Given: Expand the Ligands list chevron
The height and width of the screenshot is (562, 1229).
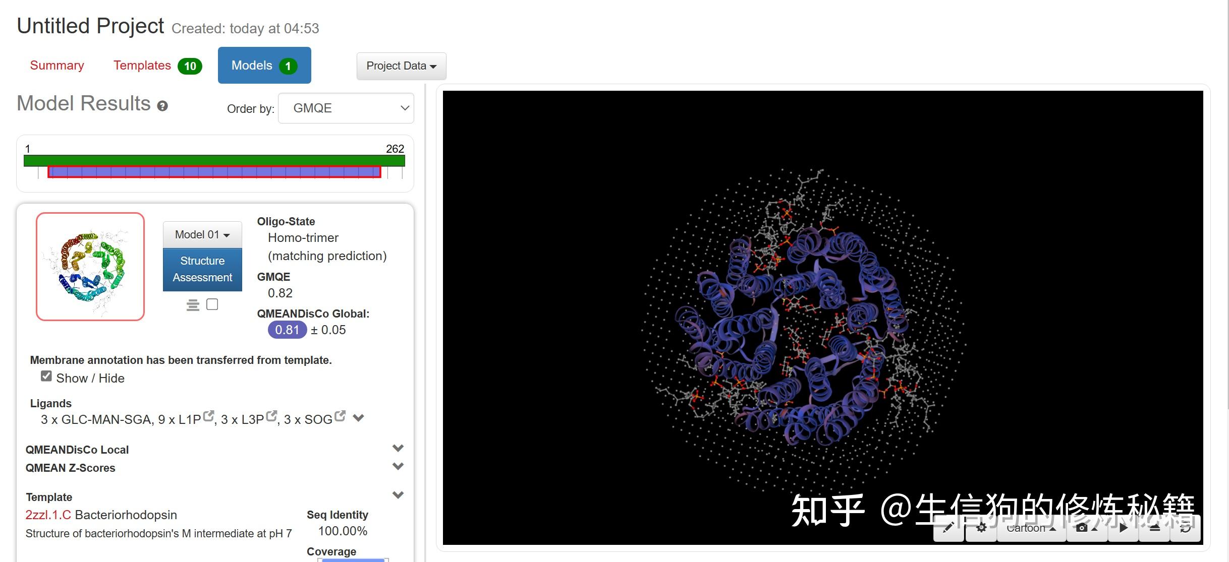Looking at the screenshot, I should (x=358, y=418).
